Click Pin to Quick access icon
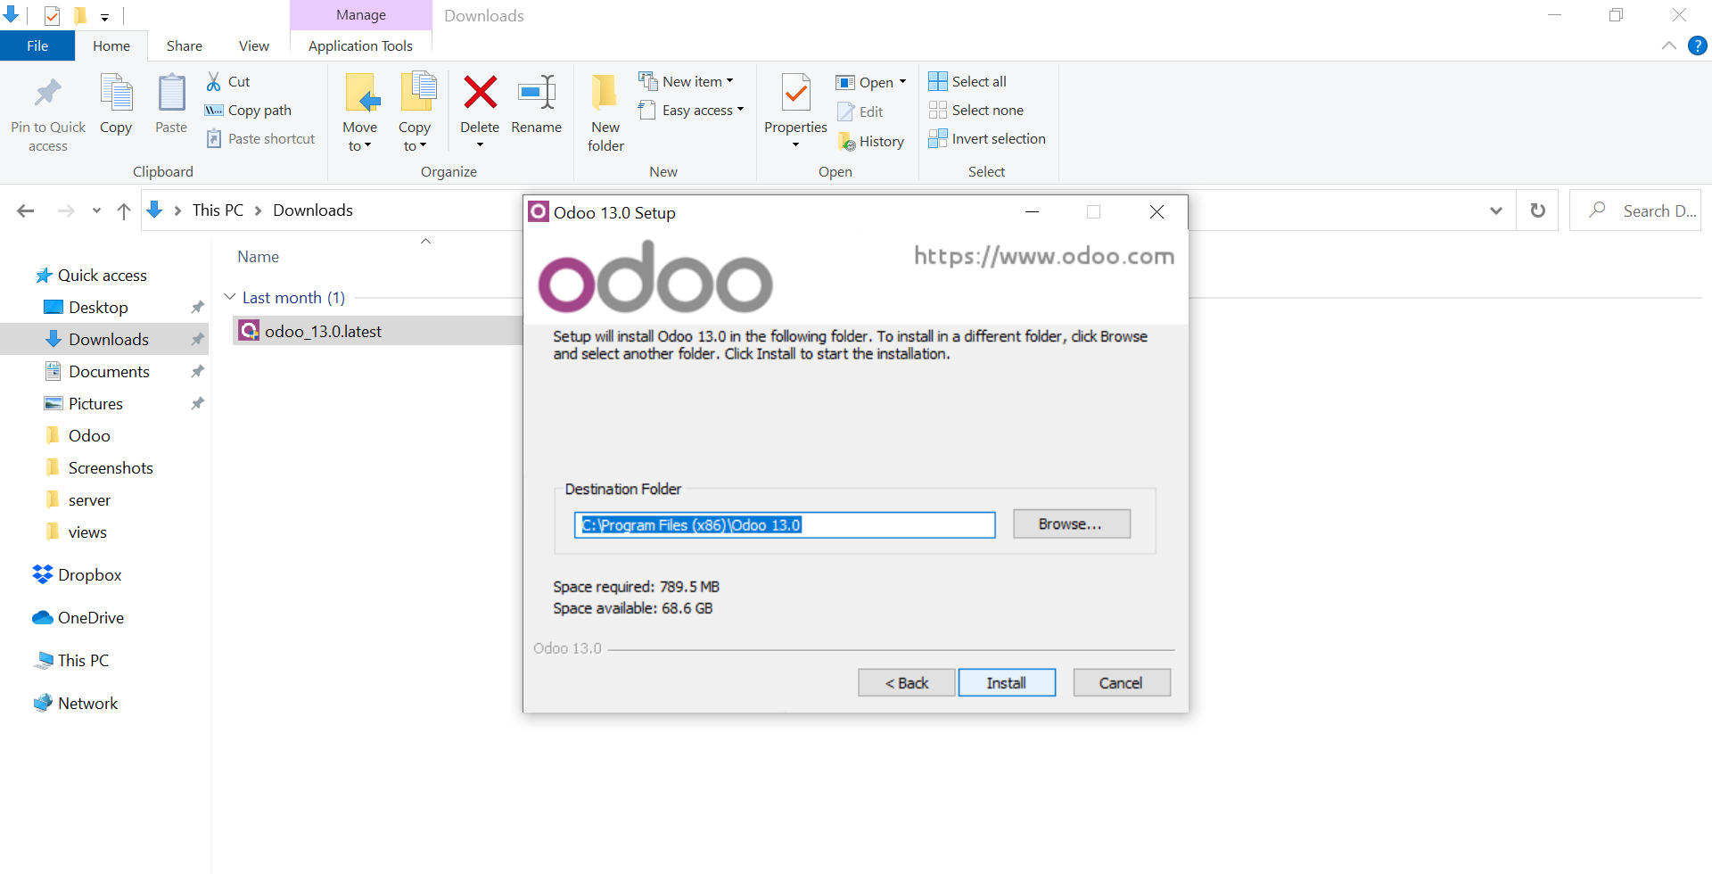The image size is (1712, 874). coord(48,93)
